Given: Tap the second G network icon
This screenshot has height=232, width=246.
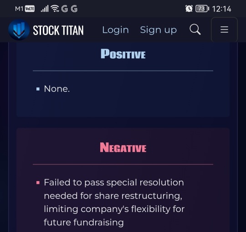Looking at the screenshot, I should (x=74, y=9).
